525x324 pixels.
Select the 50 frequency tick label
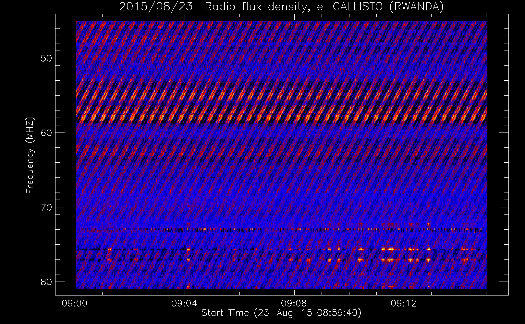point(47,58)
